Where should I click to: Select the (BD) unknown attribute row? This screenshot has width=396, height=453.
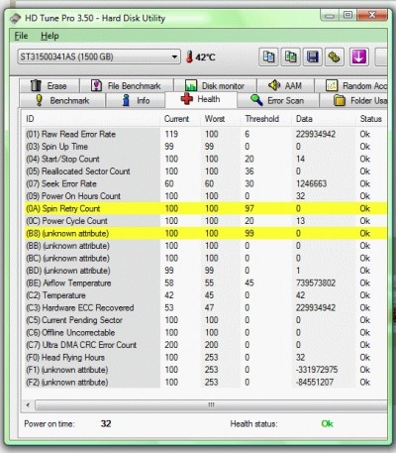pyautogui.click(x=205, y=271)
